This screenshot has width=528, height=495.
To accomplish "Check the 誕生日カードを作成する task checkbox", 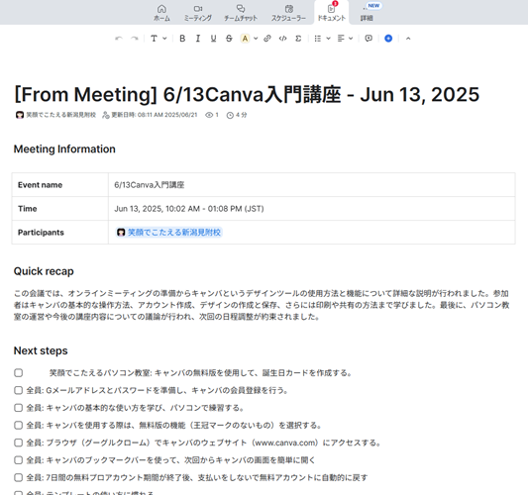I will pyautogui.click(x=19, y=373).
